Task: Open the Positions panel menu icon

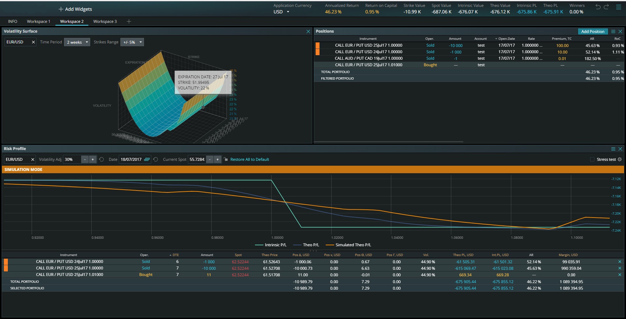Action: point(613,31)
